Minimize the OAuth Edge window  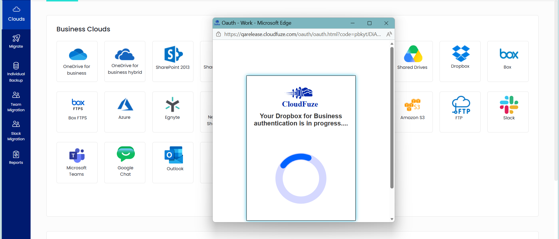click(x=352, y=23)
